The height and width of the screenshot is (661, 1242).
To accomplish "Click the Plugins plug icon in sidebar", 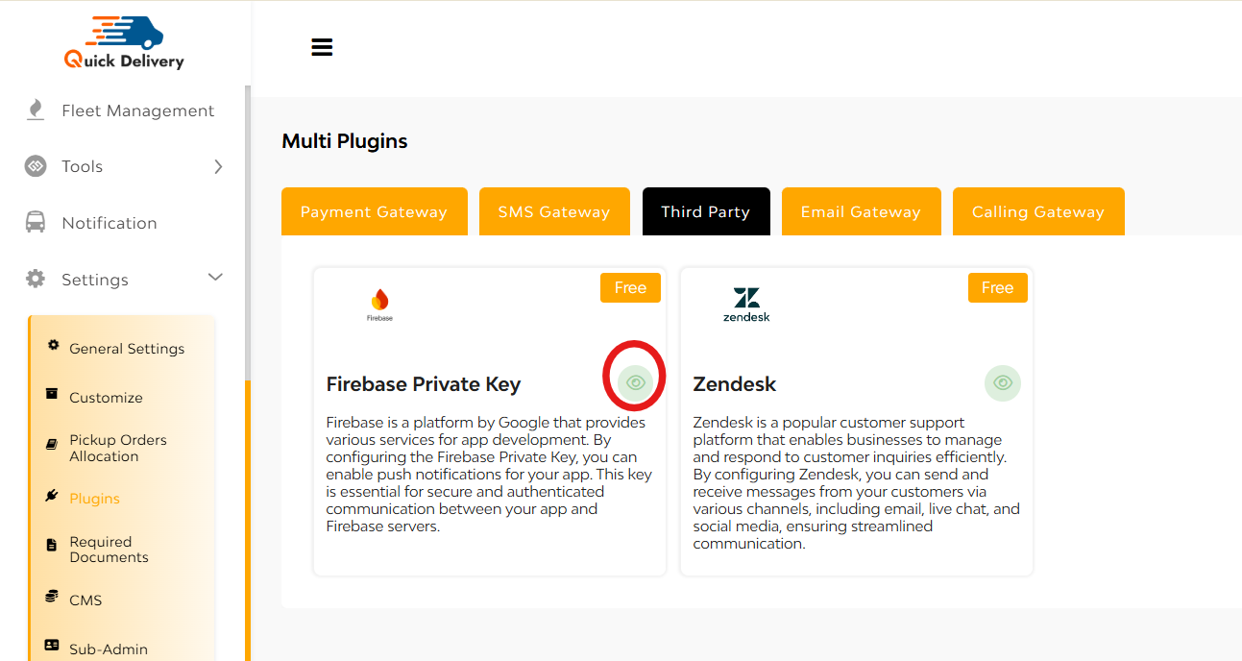I will tap(52, 497).
